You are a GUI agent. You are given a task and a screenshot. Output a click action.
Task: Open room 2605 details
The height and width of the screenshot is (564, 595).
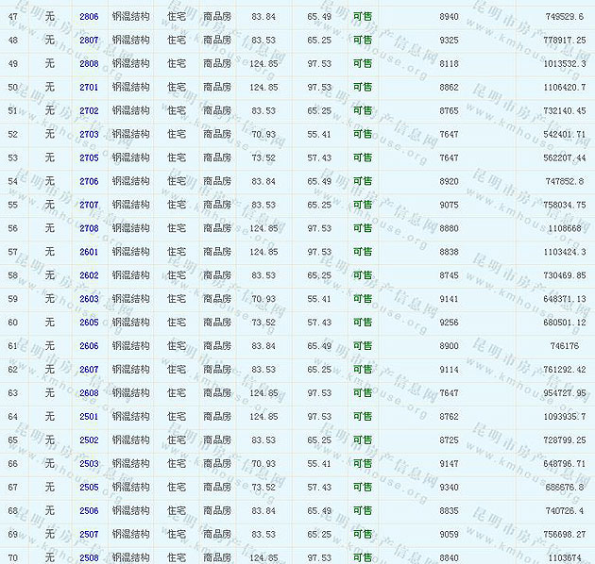click(89, 323)
